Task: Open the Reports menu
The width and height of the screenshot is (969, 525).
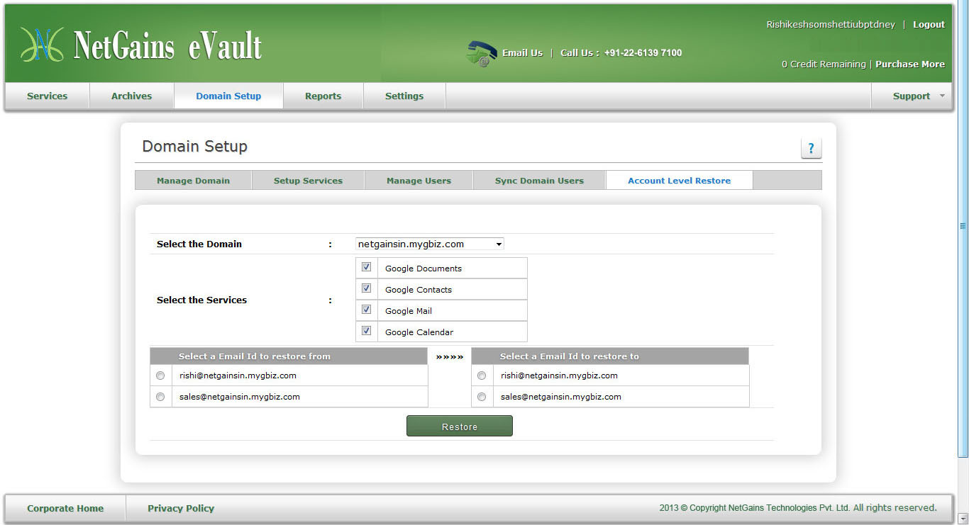Action: click(x=323, y=96)
